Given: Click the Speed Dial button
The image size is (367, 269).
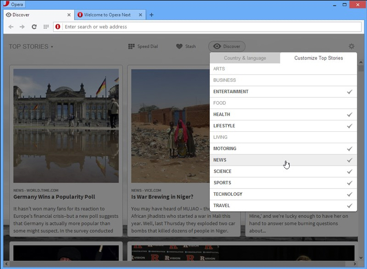Looking at the screenshot, I should [143, 46].
